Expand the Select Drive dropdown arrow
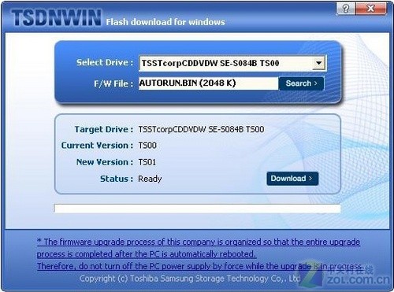The width and height of the screenshot is (394, 292). 318,63
